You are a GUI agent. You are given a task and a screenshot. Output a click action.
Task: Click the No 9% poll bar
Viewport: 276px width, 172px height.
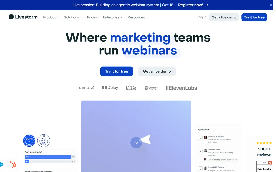pyautogui.click(x=50, y=161)
